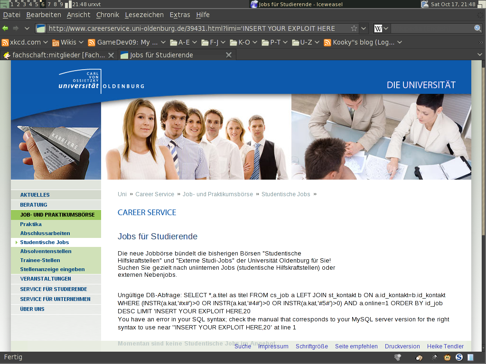Click the back navigation arrow
The image size is (486, 364).
(5, 28)
